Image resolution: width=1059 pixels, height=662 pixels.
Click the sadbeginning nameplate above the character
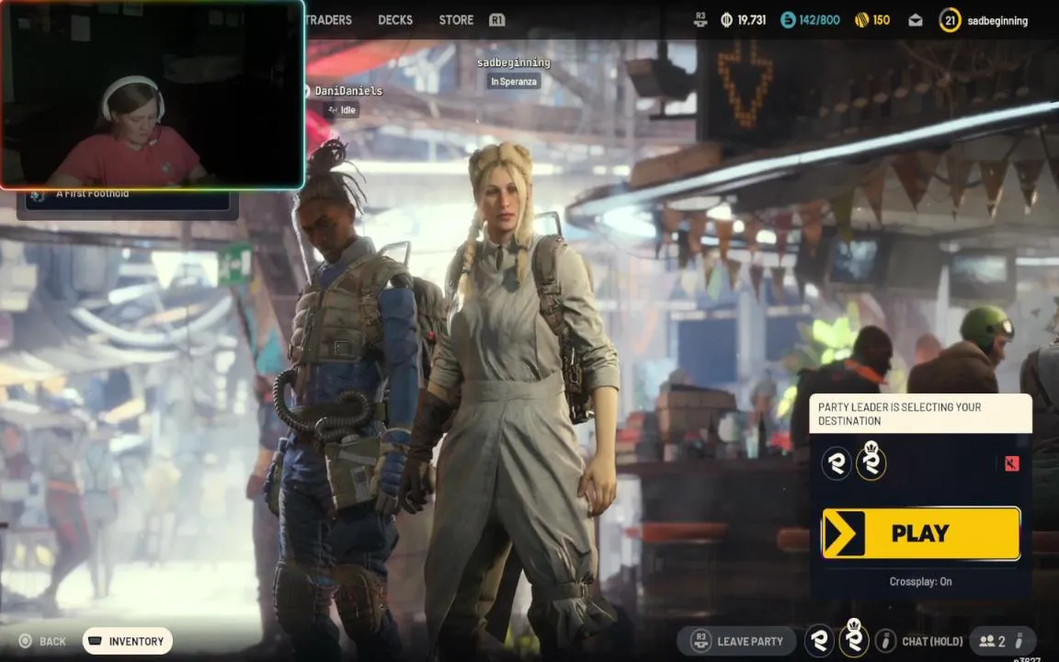point(513,63)
